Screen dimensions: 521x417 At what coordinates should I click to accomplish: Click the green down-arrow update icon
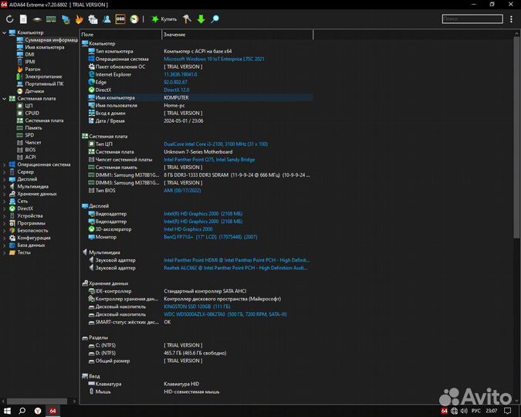pos(201,18)
